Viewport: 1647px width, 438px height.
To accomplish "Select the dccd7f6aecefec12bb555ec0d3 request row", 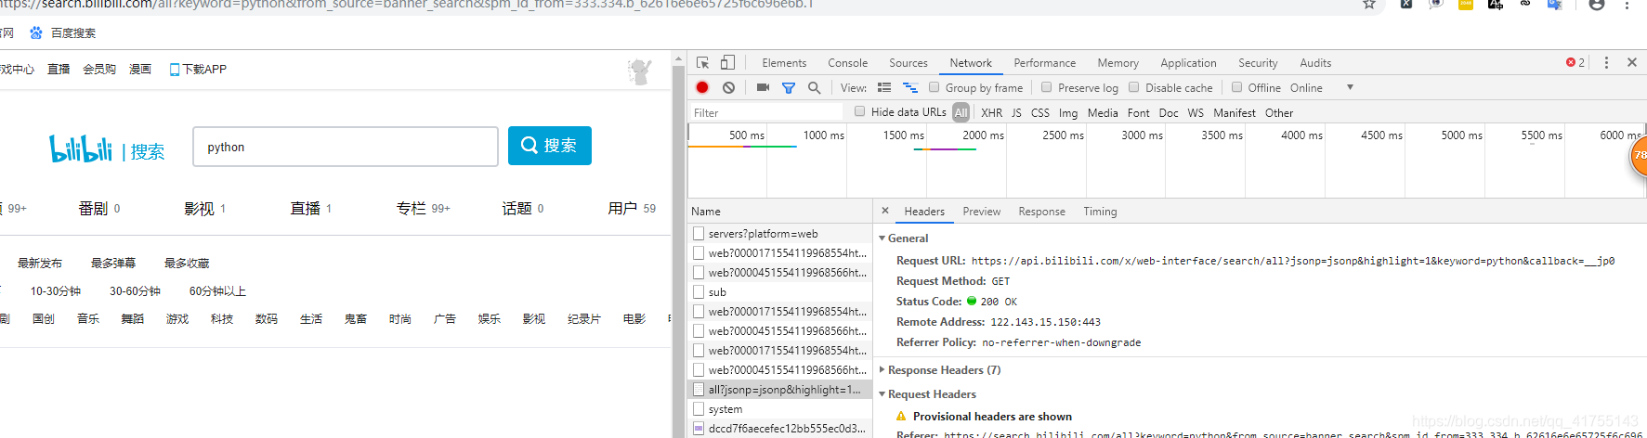I will coord(780,429).
